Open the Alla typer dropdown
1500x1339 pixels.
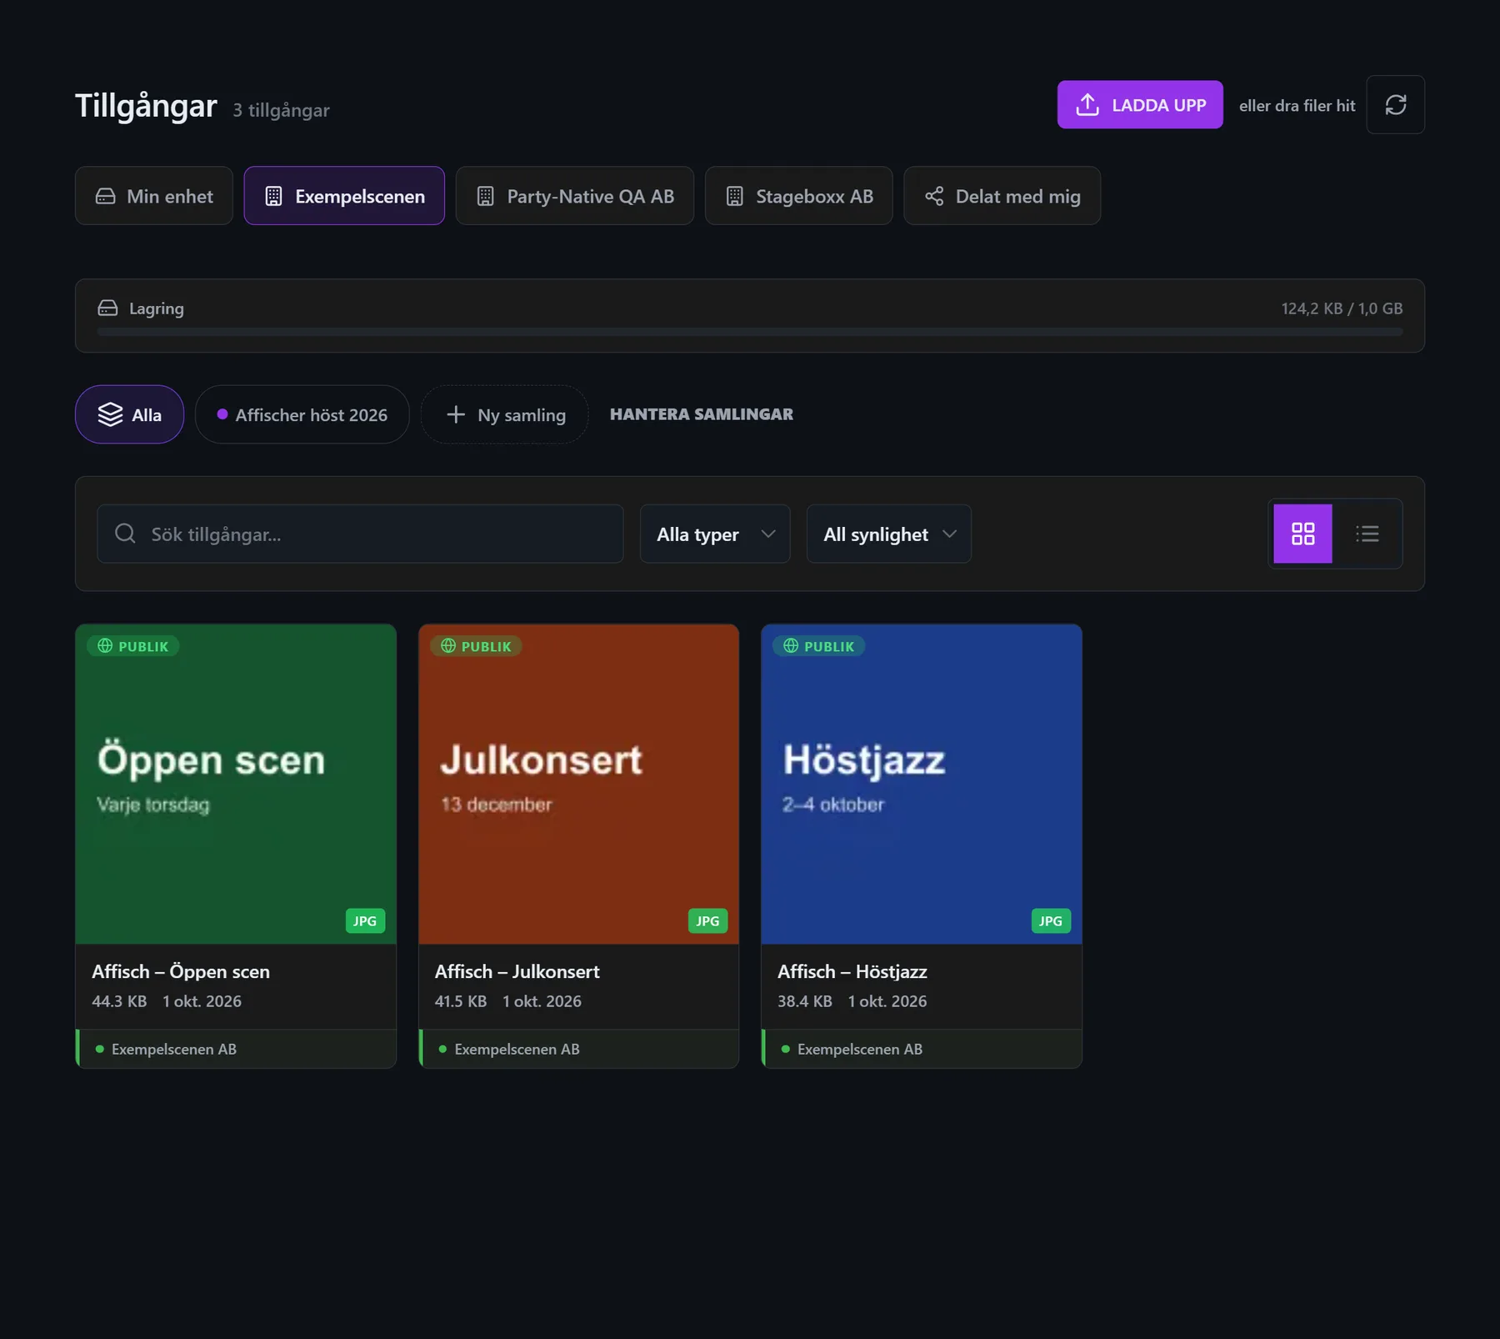pos(715,534)
